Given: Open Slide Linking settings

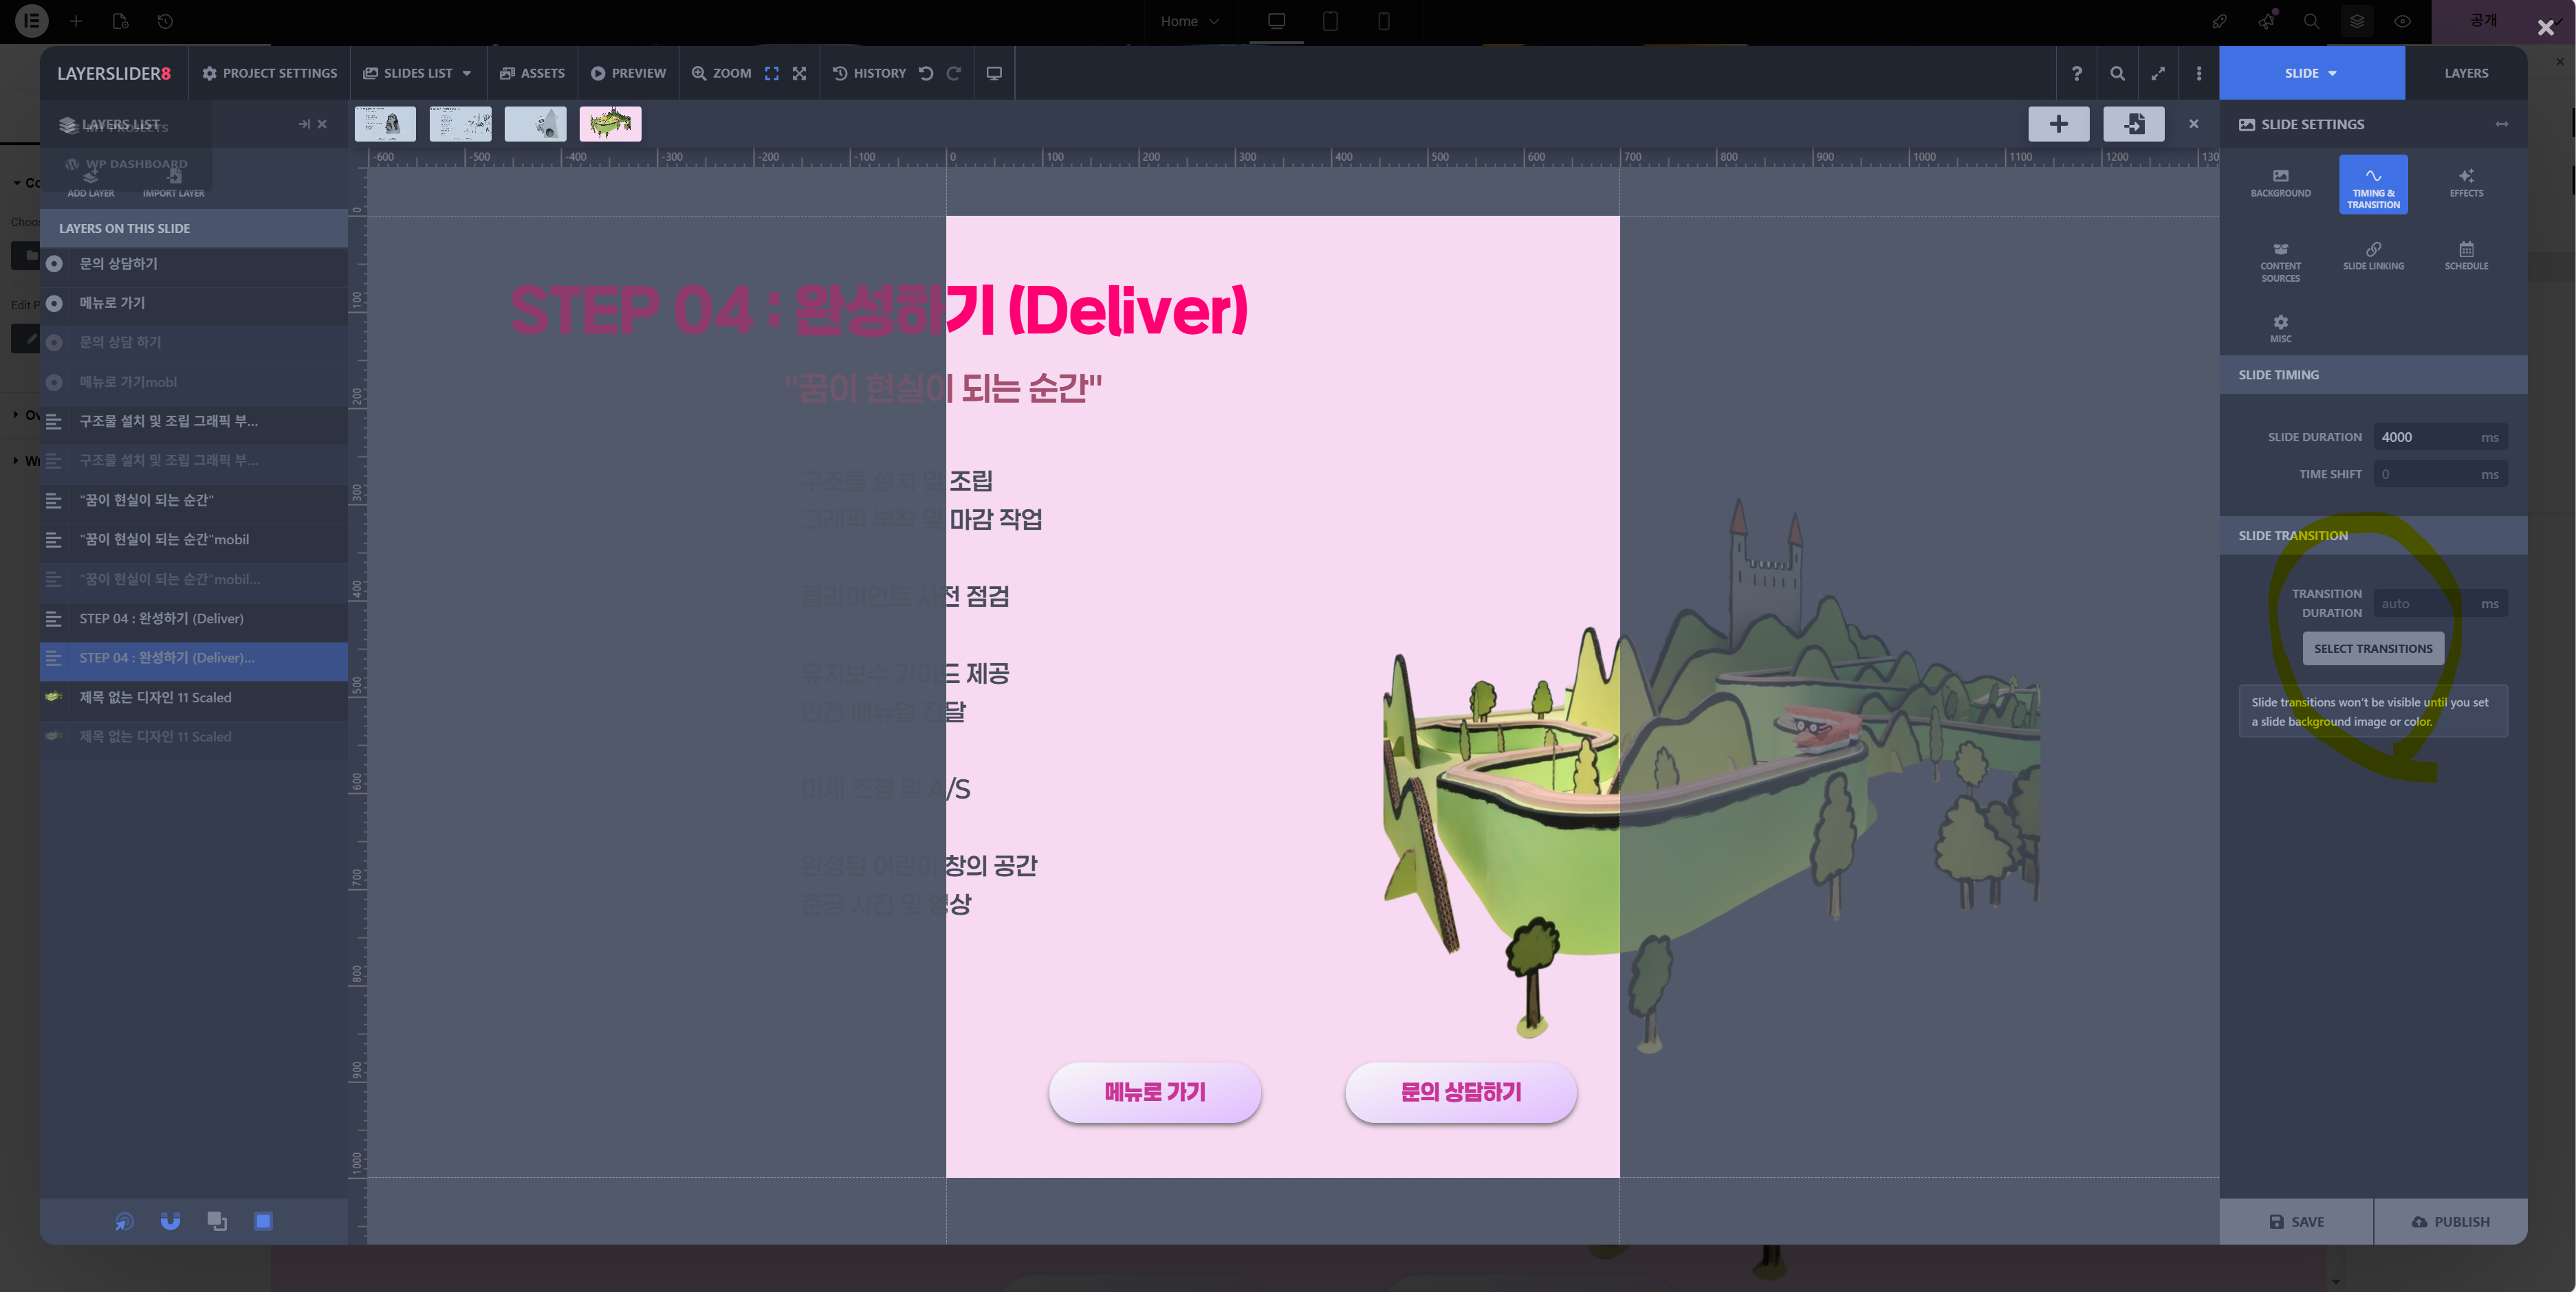Looking at the screenshot, I should point(2372,256).
